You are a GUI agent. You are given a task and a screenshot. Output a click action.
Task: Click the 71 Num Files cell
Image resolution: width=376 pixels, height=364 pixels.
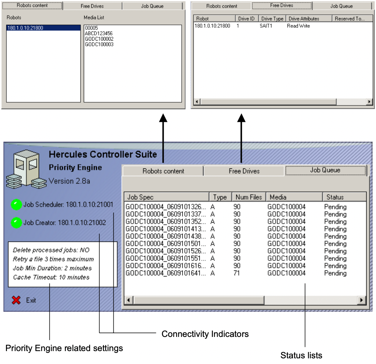(x=237, y=273)
